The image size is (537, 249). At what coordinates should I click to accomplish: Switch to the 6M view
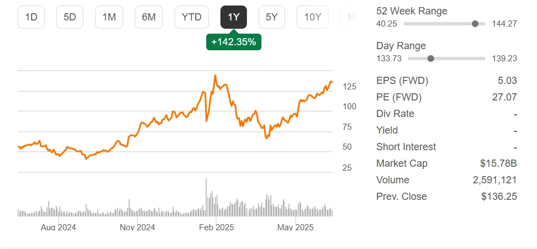tap(149, 17)
